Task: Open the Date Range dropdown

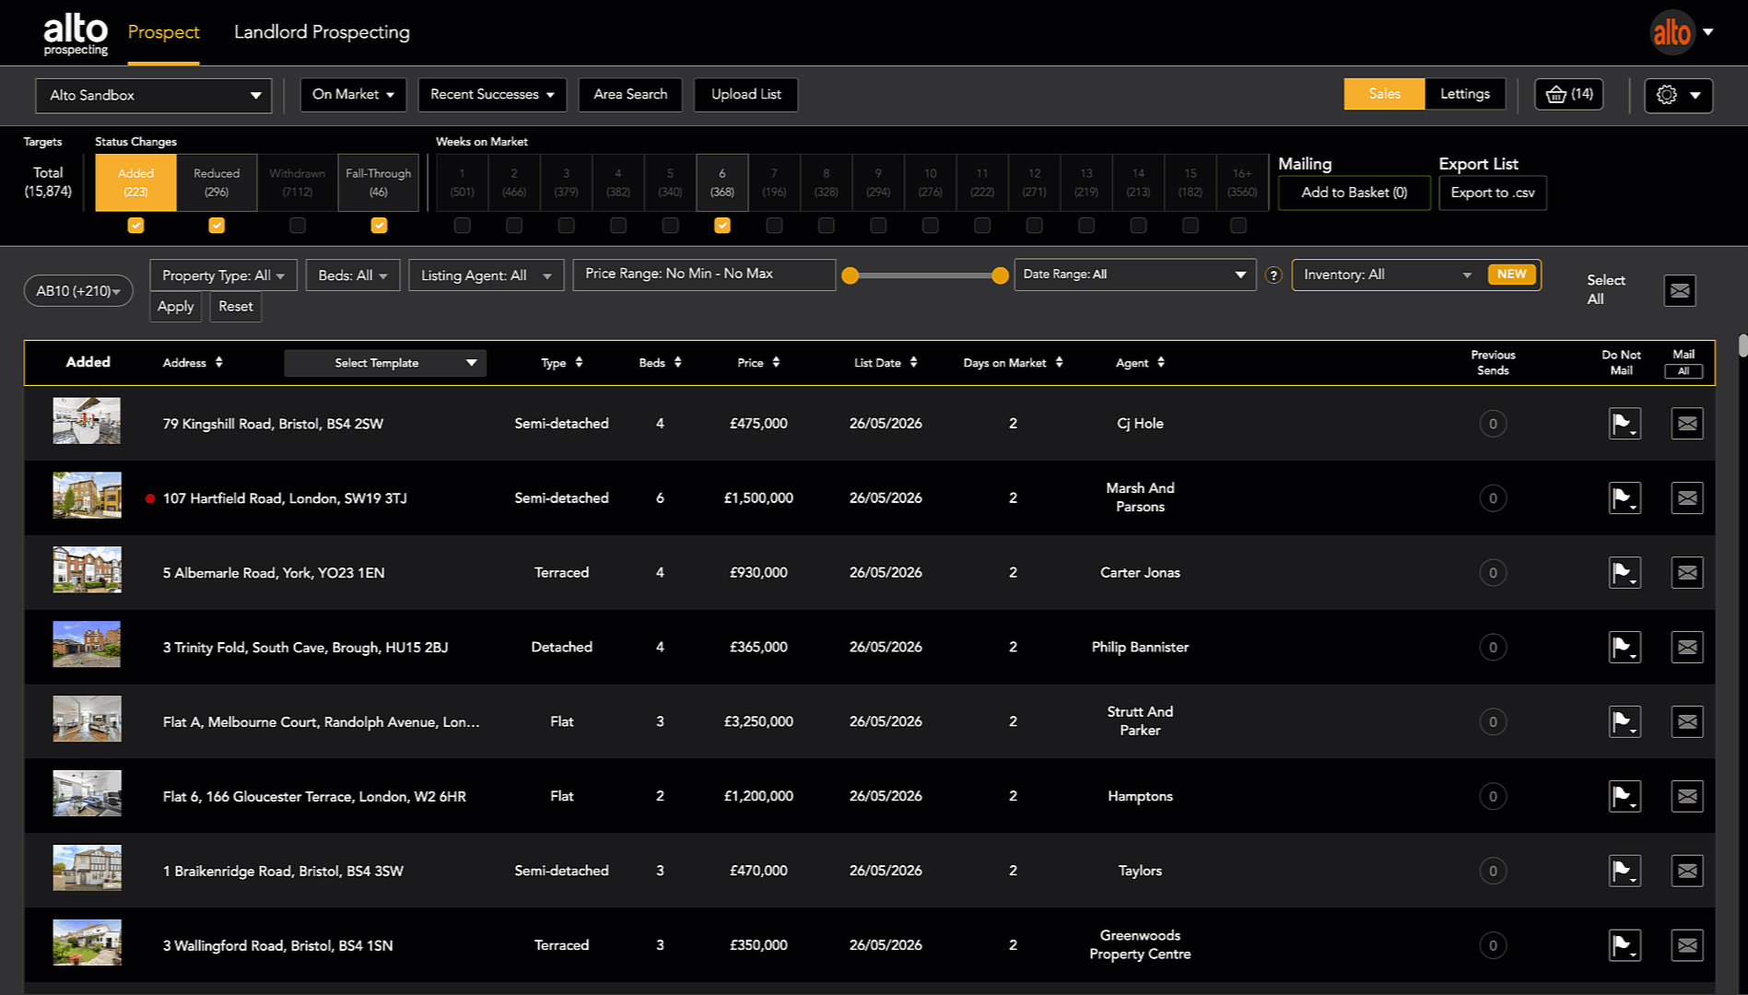Action: 1135,275
